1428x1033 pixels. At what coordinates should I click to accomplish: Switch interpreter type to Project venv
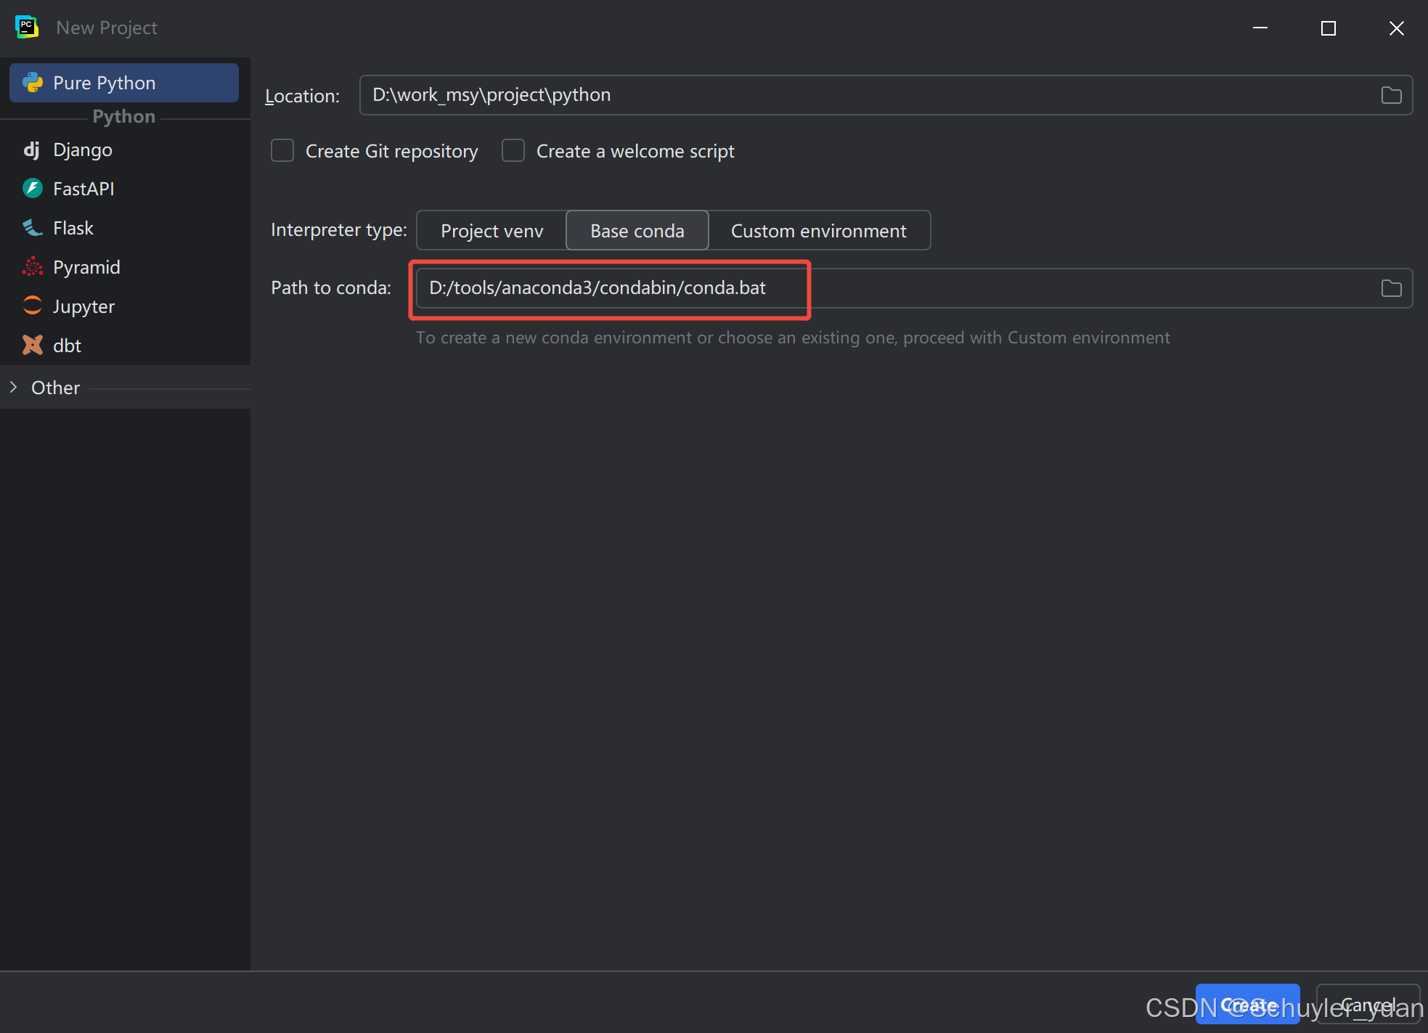(491, 231)
